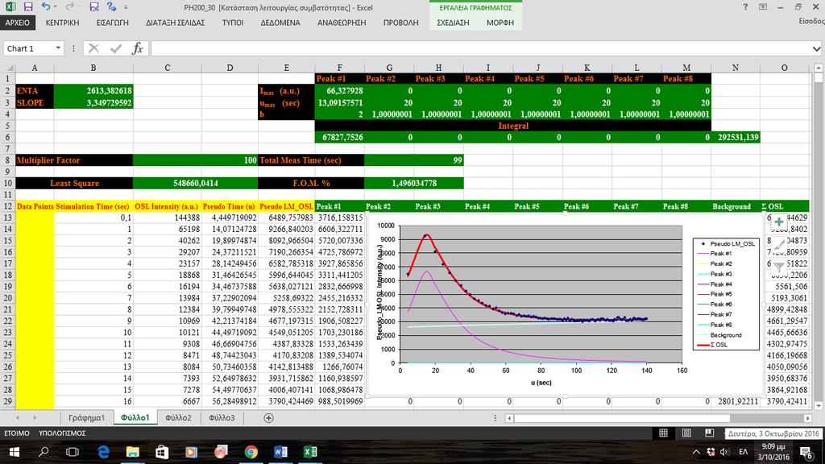The width and height of the screenshot is (825, 464).
Task: Click the Redo arrow icon
Action: [69, 6]
